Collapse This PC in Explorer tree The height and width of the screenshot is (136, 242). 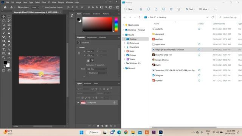coord(123,35)
